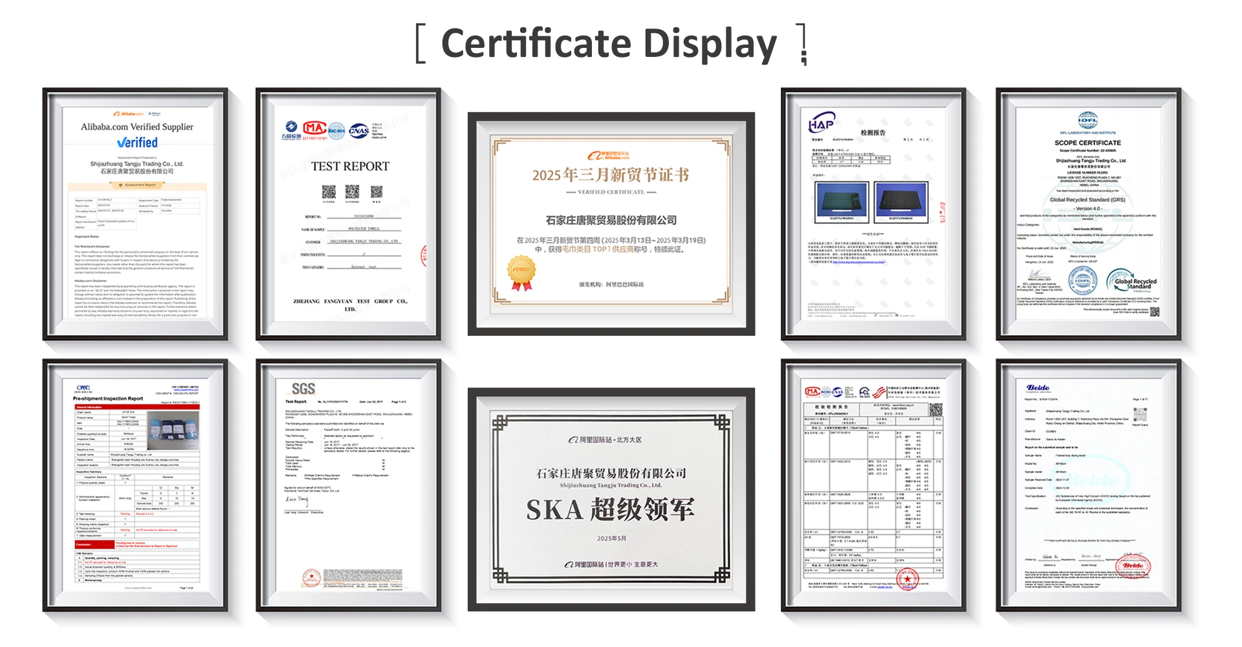Click the Alibaba logo on festival certificate
The image size is (1242, 647).
pyautogui.click(x=609, y=155)
